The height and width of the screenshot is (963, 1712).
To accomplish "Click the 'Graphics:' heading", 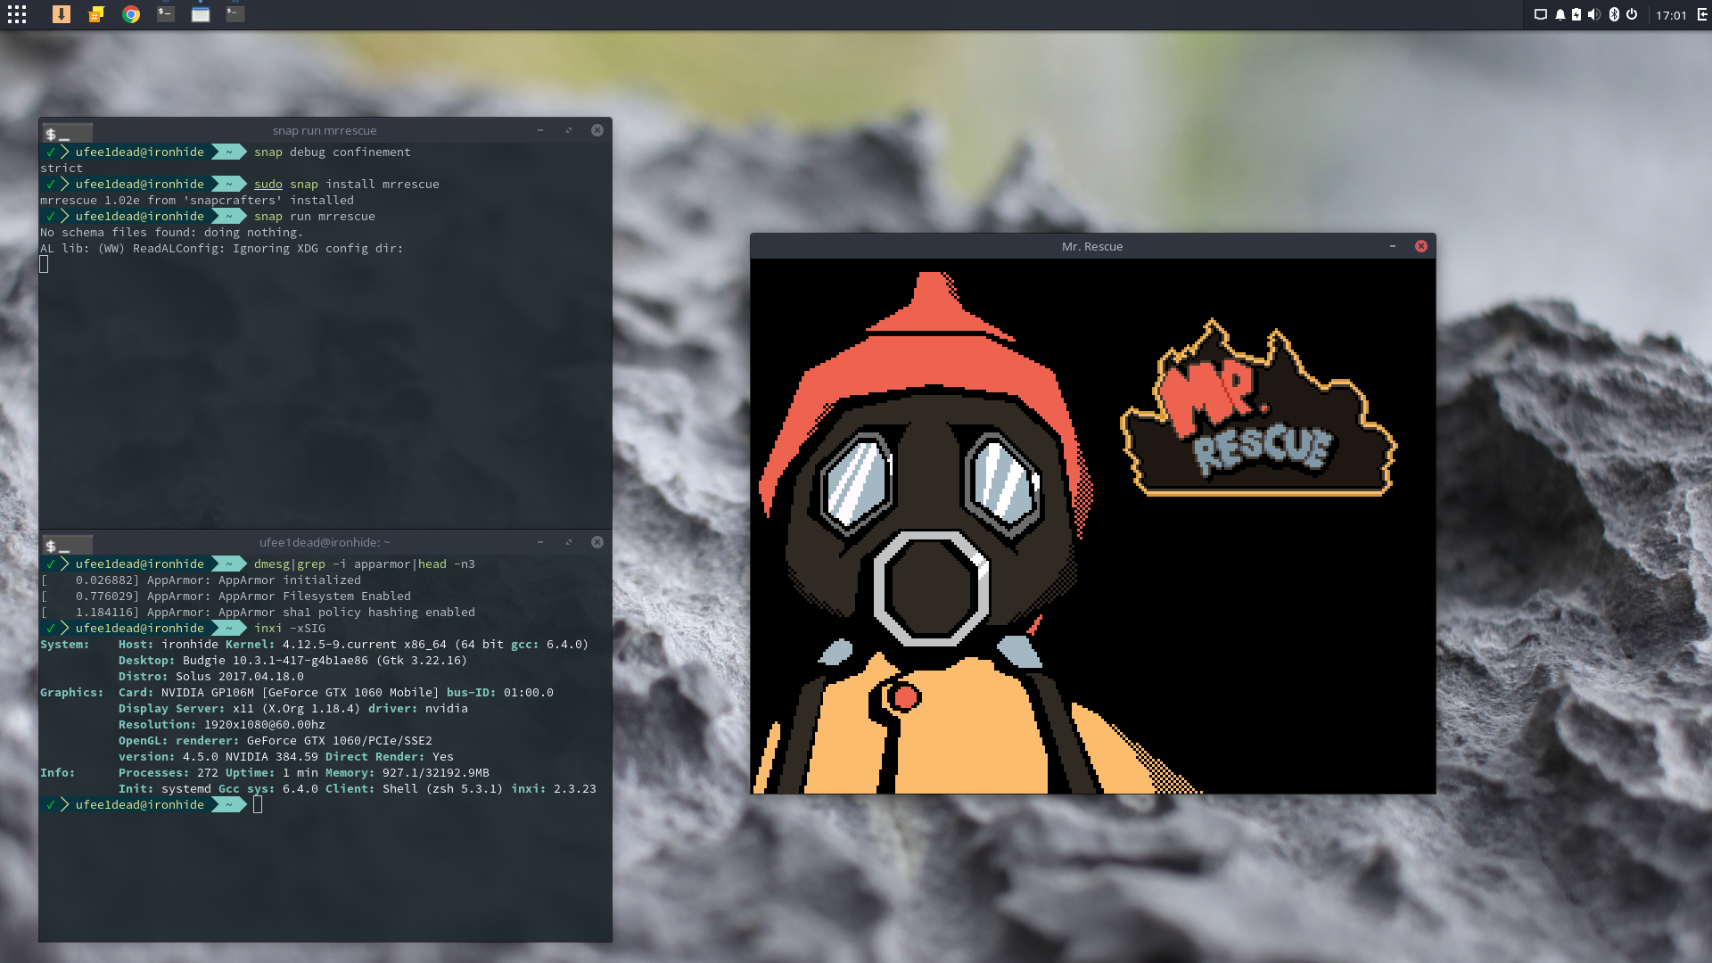I will tap(72, 693).
